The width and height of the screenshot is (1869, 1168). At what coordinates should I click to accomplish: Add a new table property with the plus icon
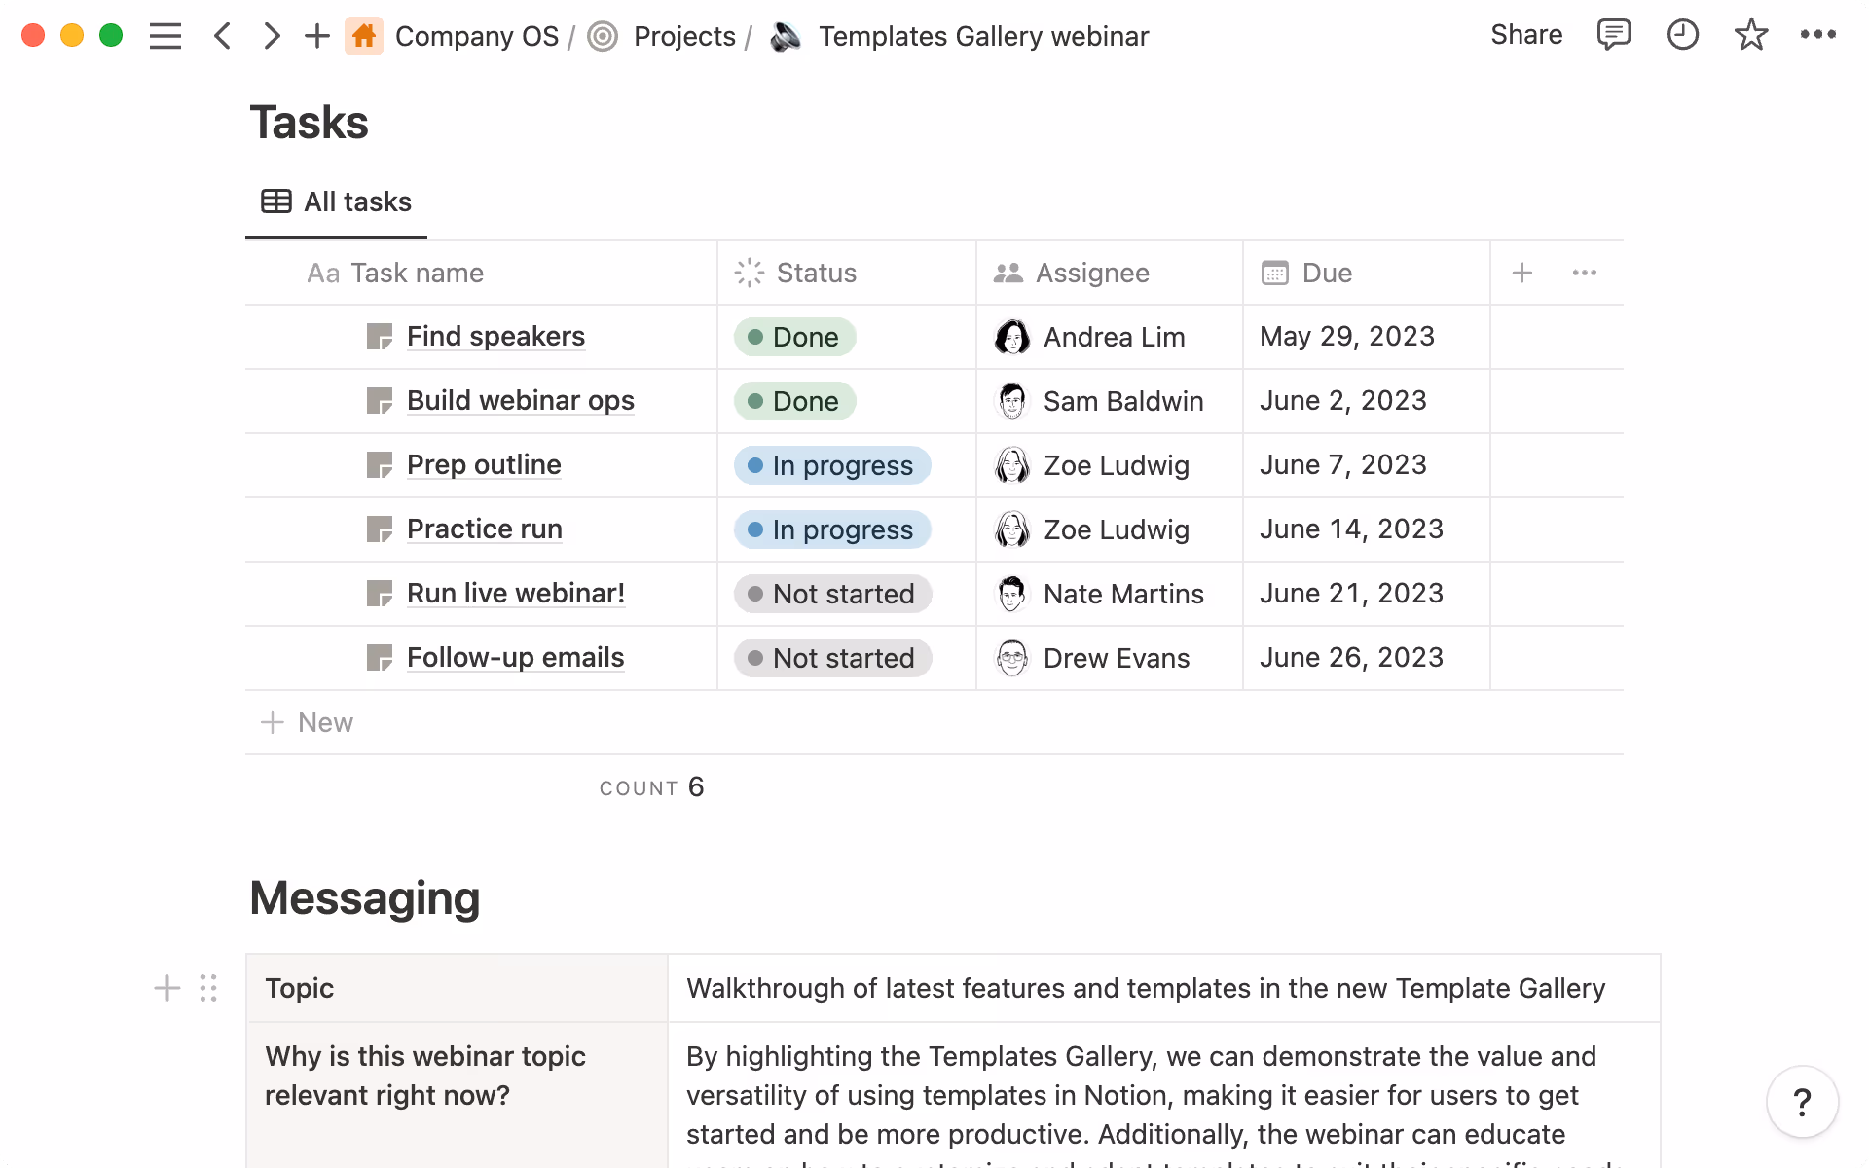1521,273
